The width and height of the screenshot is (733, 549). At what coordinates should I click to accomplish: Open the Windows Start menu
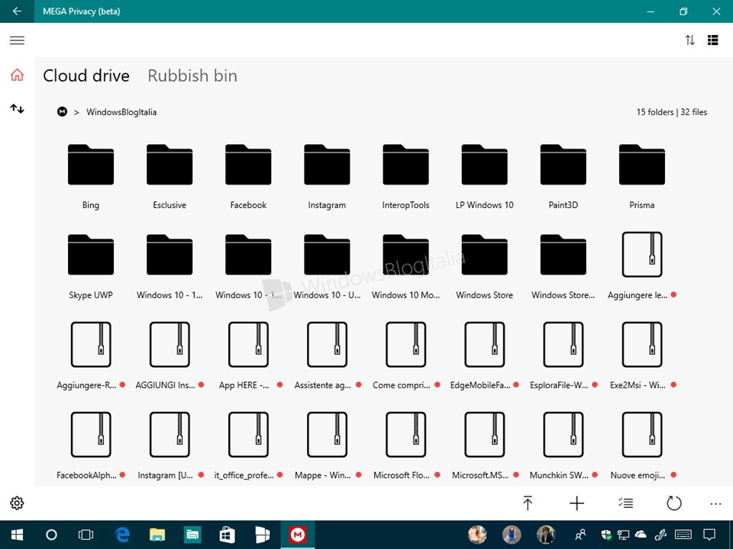[17, 535]
